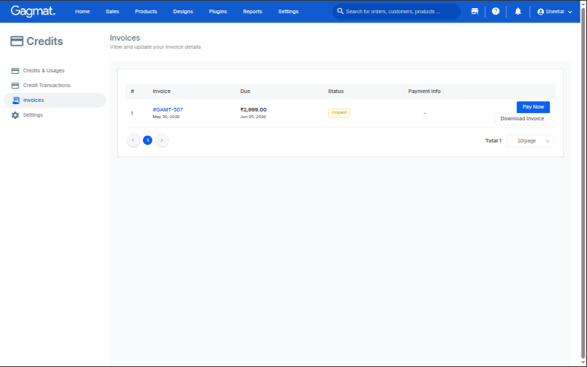
Task: Open the top Settings menu
Action: (x=288, y=12)
